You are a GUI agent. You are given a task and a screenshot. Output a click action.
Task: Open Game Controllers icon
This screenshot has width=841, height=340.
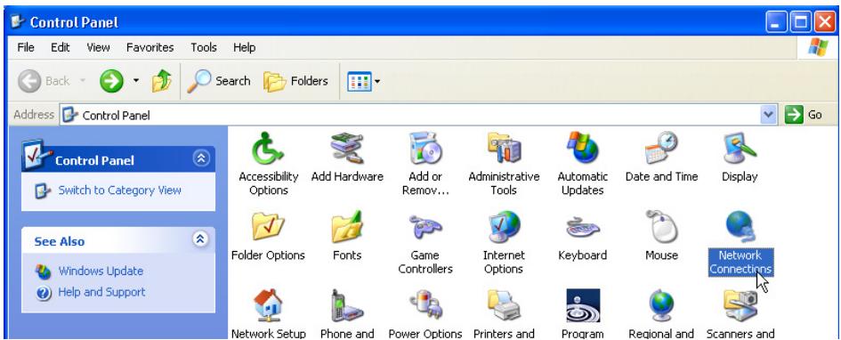tap(425, 227)
